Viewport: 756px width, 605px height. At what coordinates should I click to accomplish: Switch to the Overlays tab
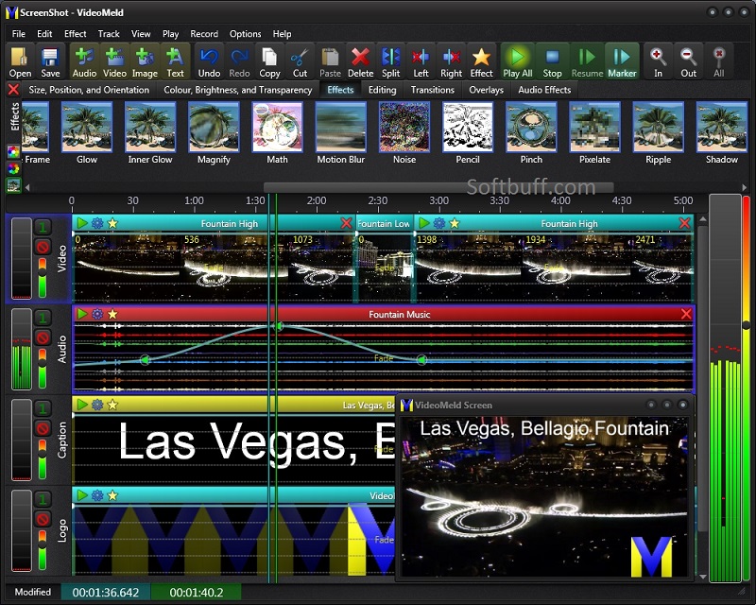click(x=485, y=90)
